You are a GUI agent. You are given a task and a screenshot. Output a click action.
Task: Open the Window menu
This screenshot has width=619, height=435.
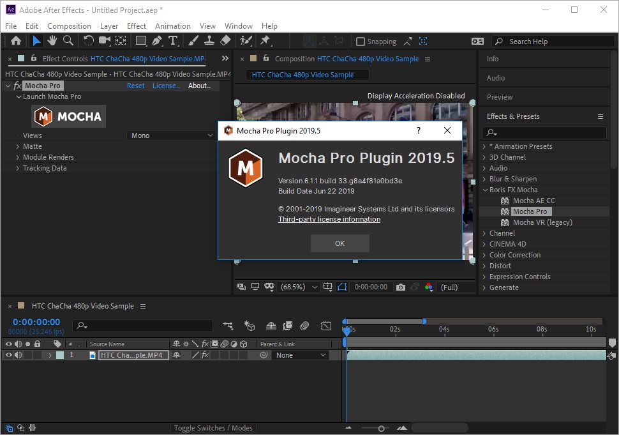[239, 26]
